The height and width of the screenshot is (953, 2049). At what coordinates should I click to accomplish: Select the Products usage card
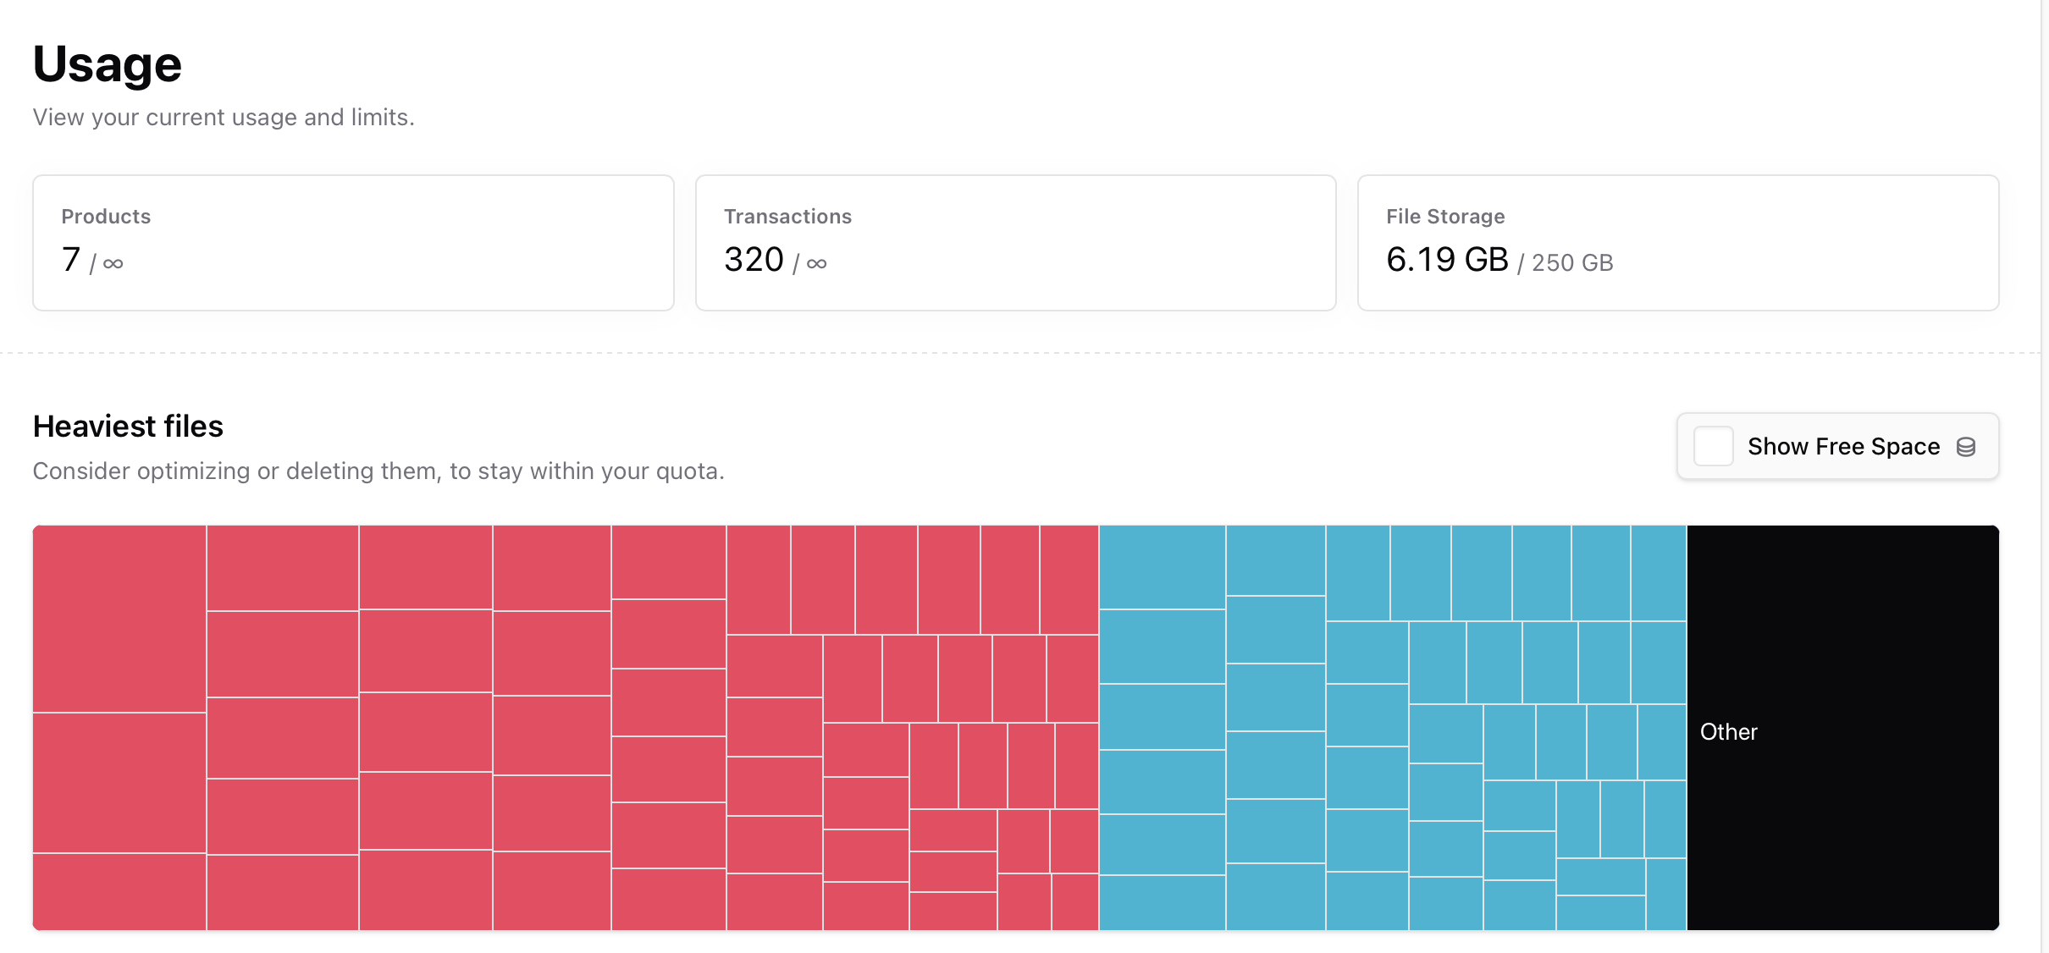coord(353,243)
